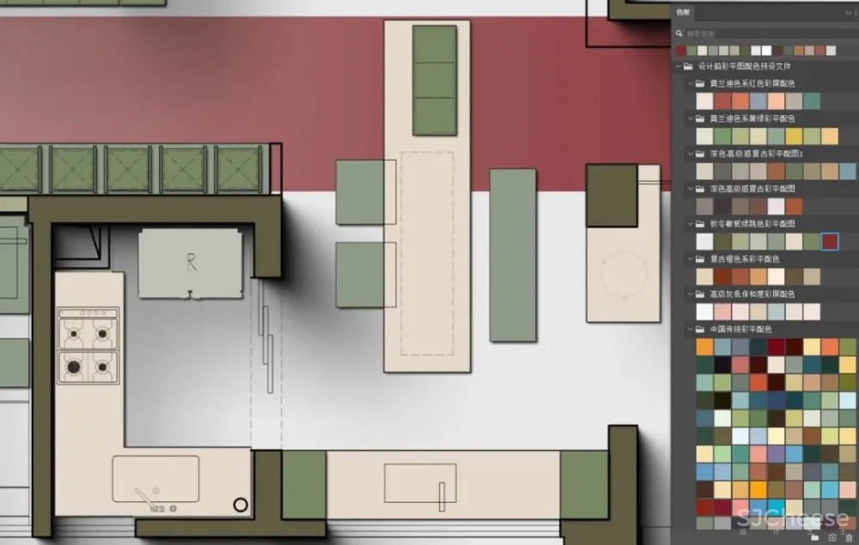Click folder icon of 中国传统彩平配色 group

click(700, 329)
